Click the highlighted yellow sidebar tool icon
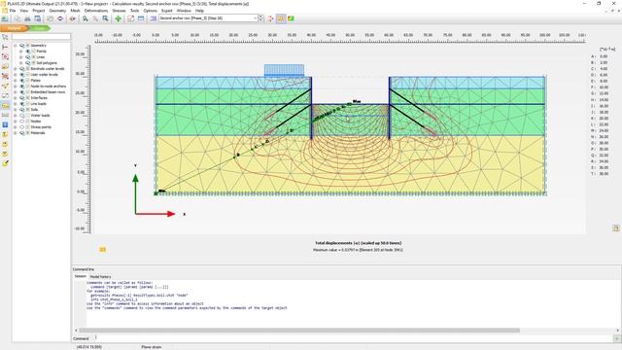Viewport: 622px width, 350px height. 5,105
